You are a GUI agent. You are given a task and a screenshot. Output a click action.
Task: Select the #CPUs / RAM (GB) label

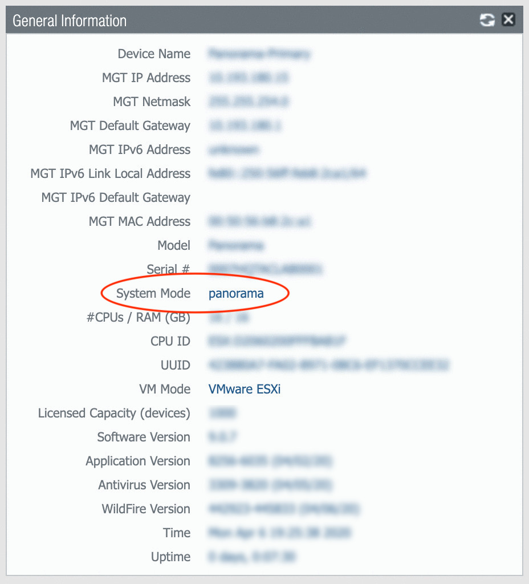(x=139, y=318)
